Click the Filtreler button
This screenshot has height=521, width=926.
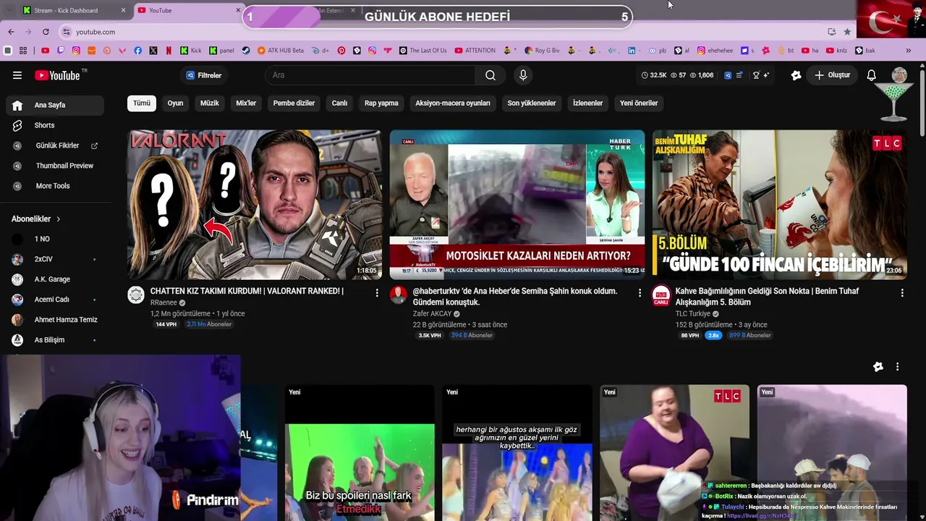204,75
